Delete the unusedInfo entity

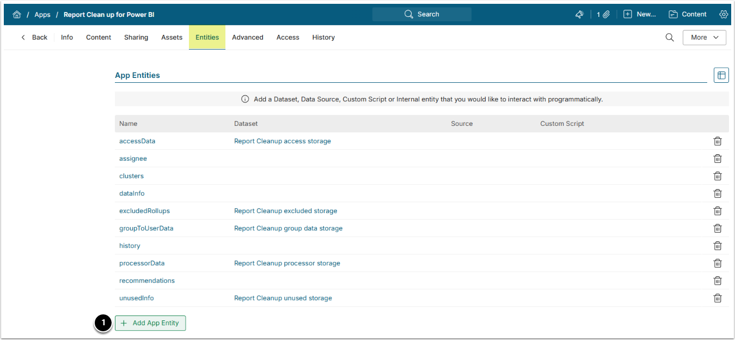pos(718,298)
